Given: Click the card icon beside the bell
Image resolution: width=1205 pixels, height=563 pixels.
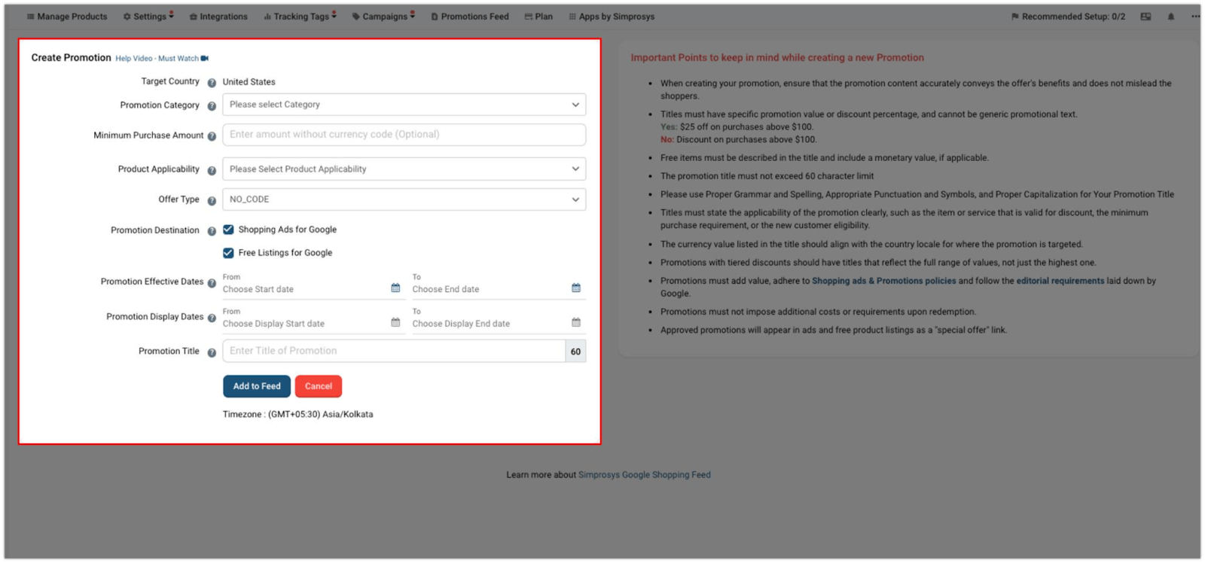Looking at the screenshot, I should 1146,17.
